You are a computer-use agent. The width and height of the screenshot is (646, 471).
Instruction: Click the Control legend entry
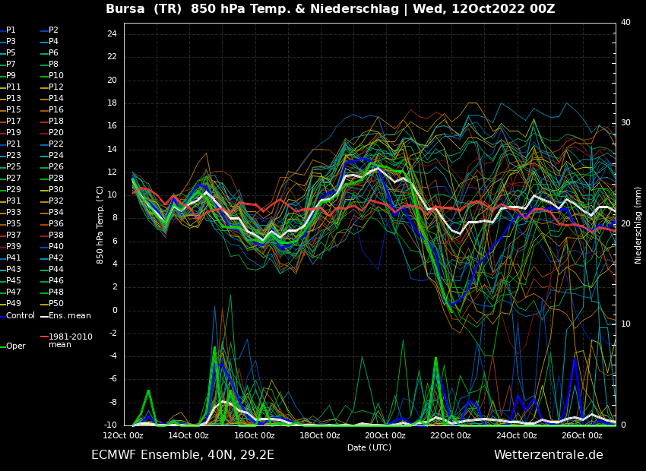(x=17, y=316)
